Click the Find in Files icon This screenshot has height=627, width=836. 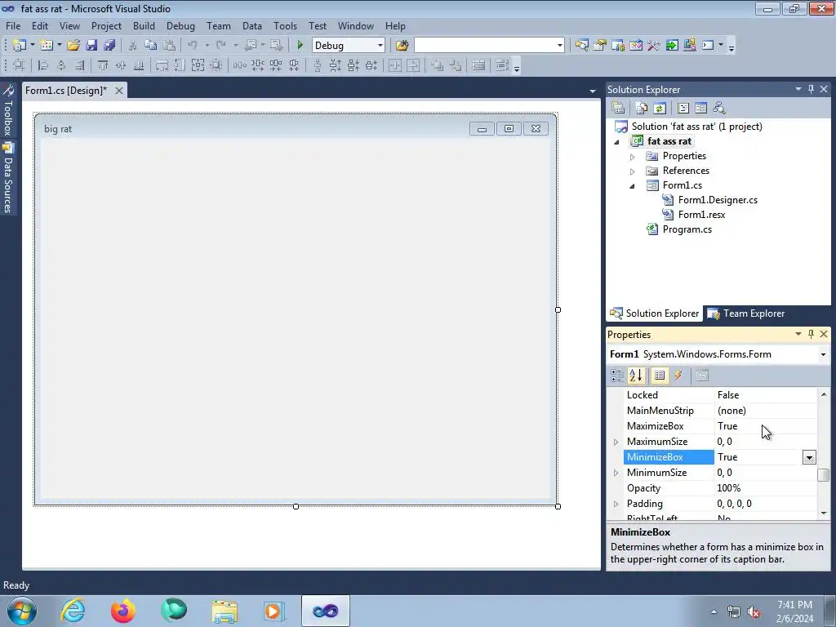402,46
